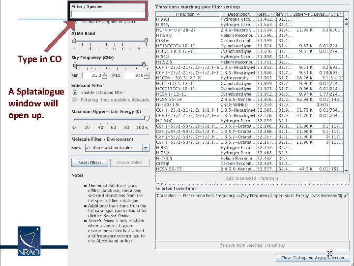The image size is (354, 266).
Task: Click the Search Online button
Action: coord(130,163)
